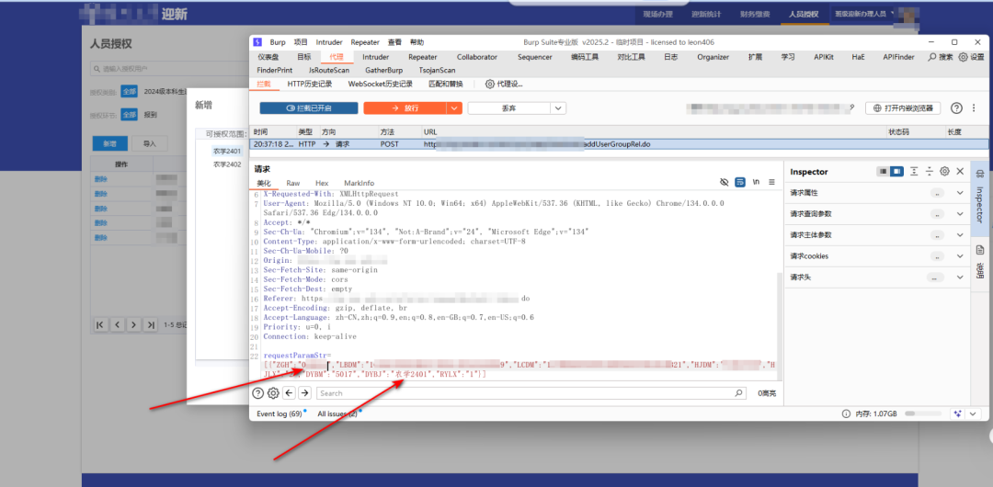993x487 pixels.
Task: Switch Inspector to single-column layout icon
Action: [x=883, y=172]
